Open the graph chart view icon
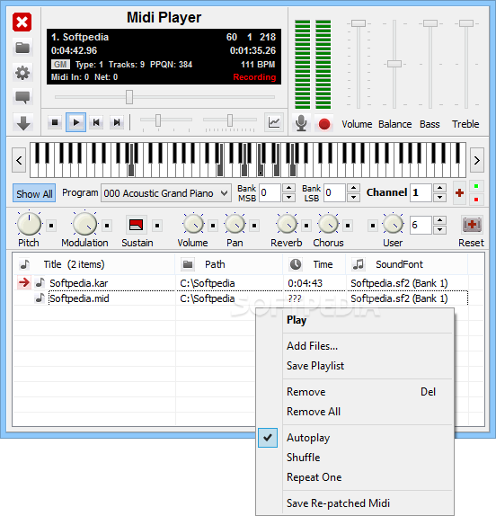The width and height of the screenshot is (496, 516). [x=274, y=122]
